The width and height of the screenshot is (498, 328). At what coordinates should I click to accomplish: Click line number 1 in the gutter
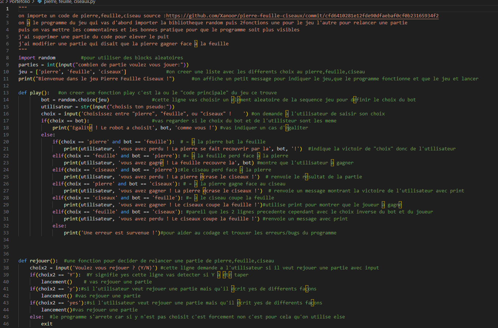coord(7,8)
